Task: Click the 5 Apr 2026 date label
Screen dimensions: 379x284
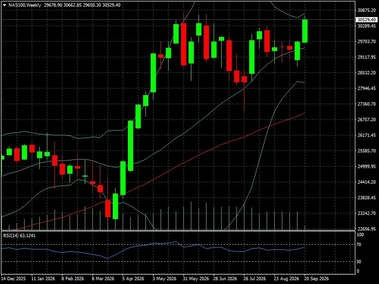Action: point(133,279)
